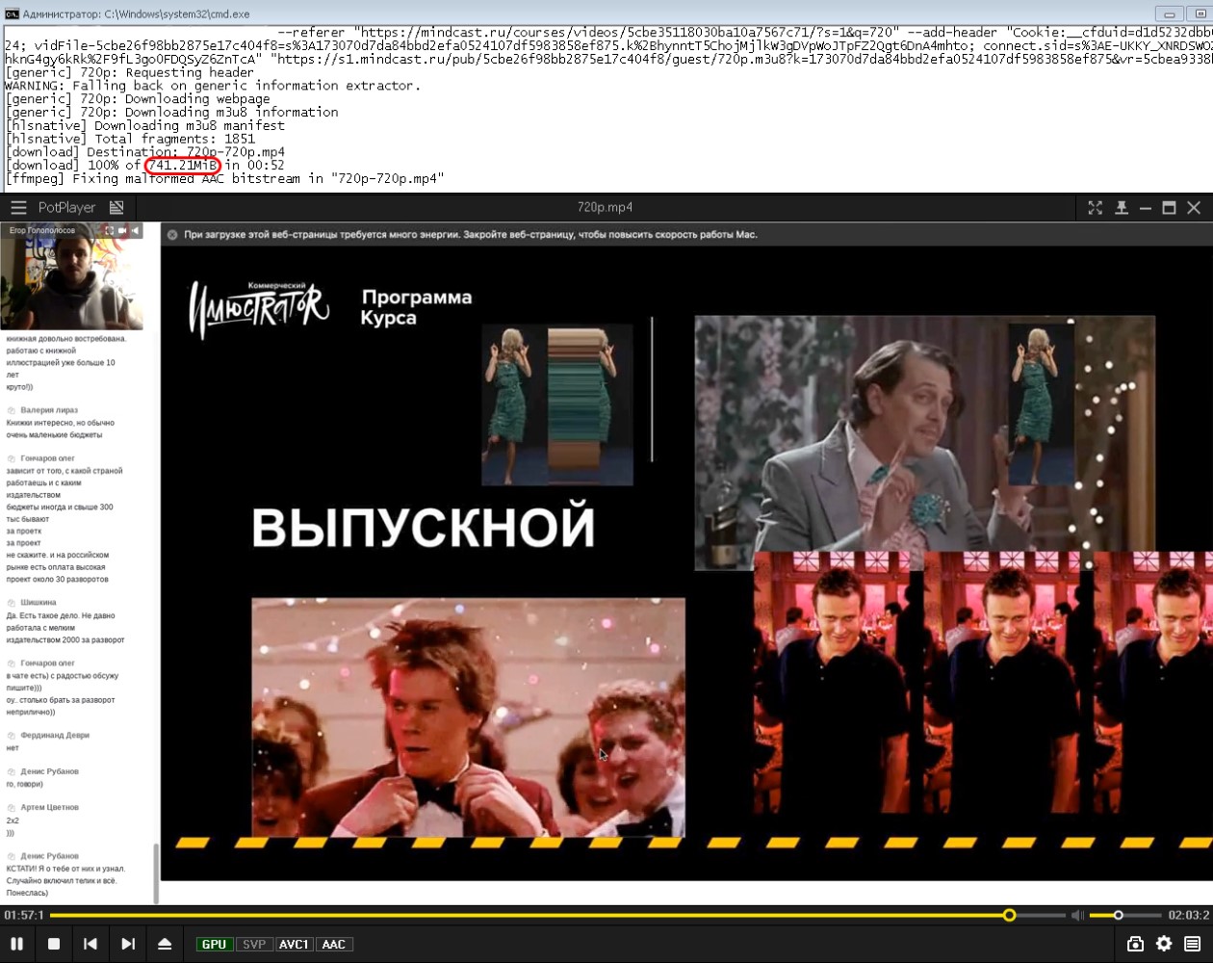Click chat author Валерия лираз

(49, 410)
